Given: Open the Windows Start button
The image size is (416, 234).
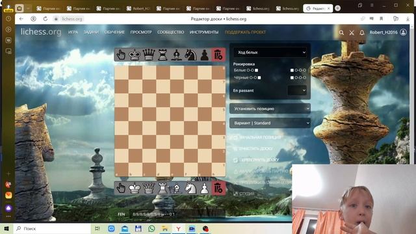Looking at the screenshot, I should click(x=6, y=228).
